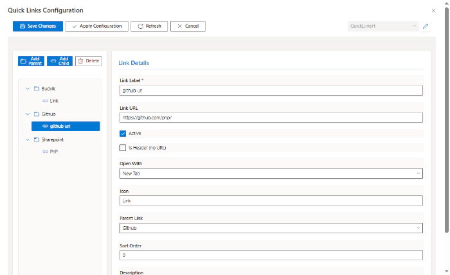Click the folder icon next to Budvik
Viewport: 450px width, 275px height.
37,88
